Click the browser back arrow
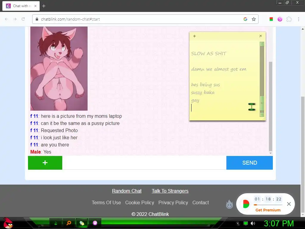Viewport: 305px width, 229px height. coord(7,19)
